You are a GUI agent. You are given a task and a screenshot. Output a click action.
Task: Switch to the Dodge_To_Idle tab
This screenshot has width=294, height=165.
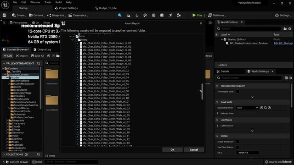coord(106,8)
